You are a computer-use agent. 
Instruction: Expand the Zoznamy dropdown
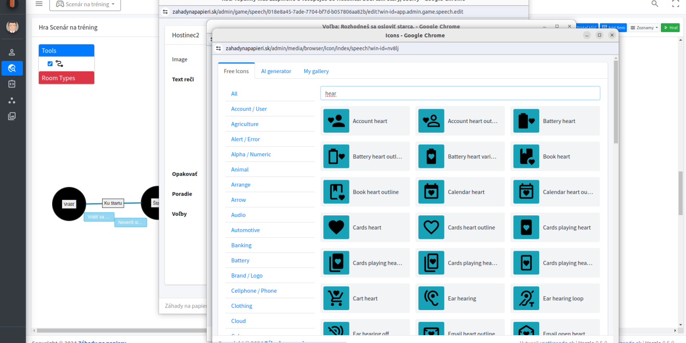tap(644, 28)
